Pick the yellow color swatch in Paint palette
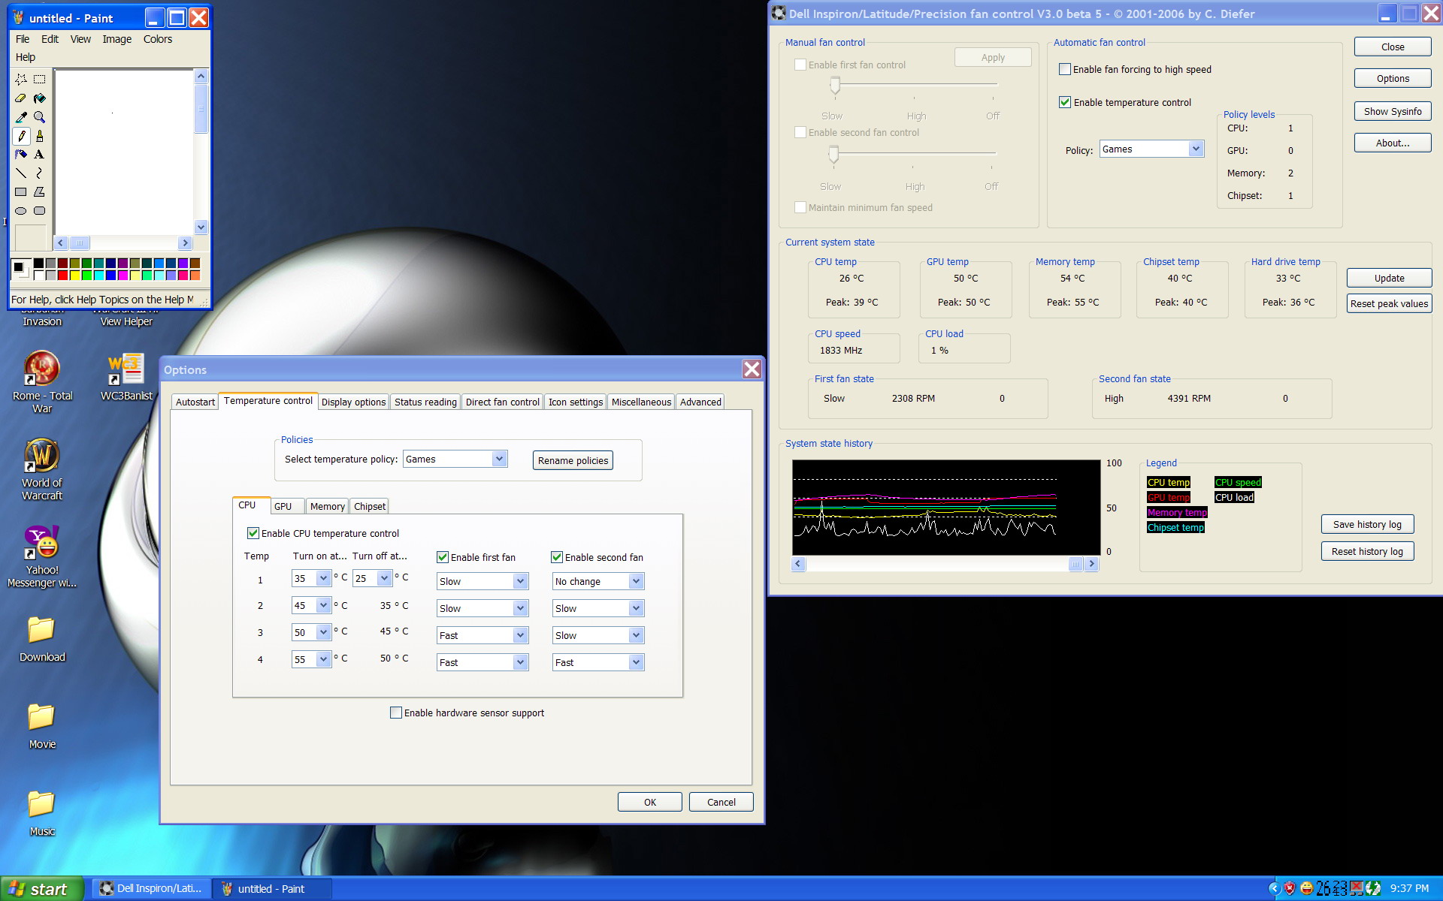This screenshot has height=901, width=1443. (74, 276)
